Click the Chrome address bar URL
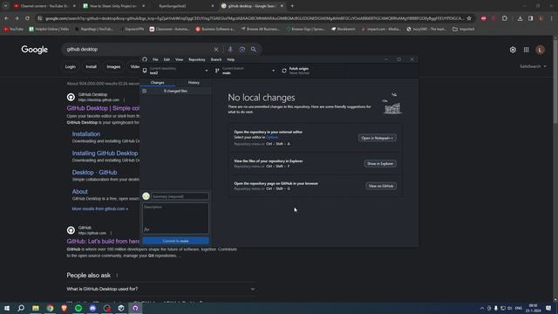Viewport: 558px width, 314px height. pos(255,18)
